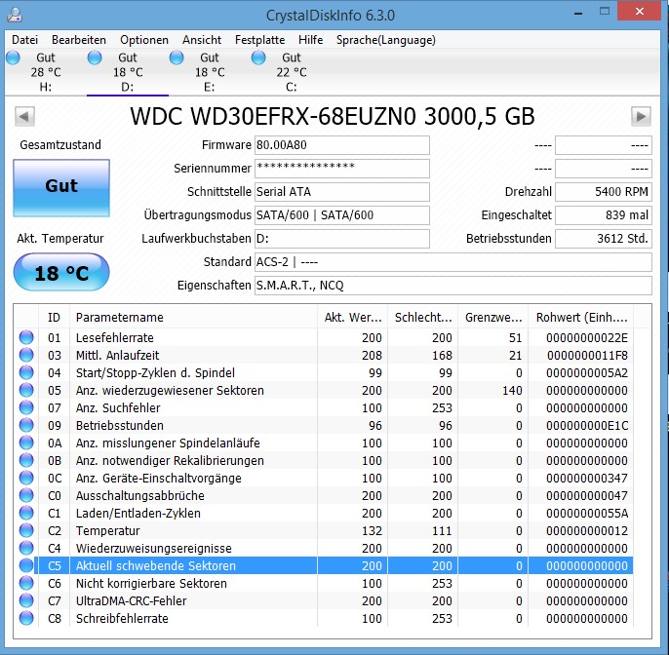This screenshot has height=655, width=669.
Task: Click the Eigenschaften field S.M.A.R.T., NCQ
Action: [x=453, y=286]
